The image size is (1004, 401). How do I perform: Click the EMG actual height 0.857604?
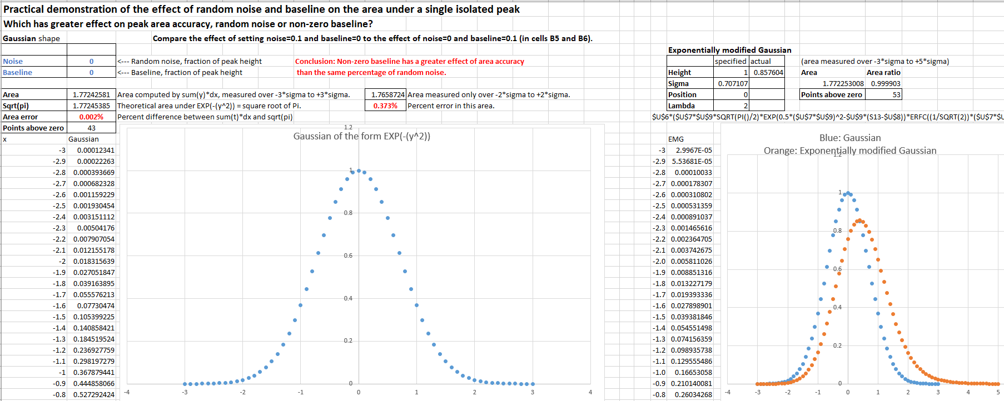(768, 72)
